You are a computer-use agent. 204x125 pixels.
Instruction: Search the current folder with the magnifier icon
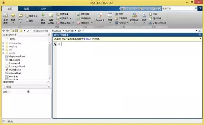[200, 31]
